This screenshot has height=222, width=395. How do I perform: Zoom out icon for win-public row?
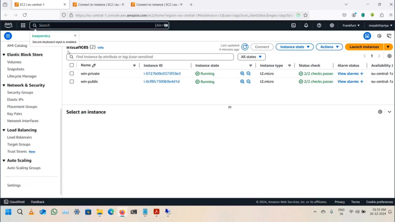(248, 81)
